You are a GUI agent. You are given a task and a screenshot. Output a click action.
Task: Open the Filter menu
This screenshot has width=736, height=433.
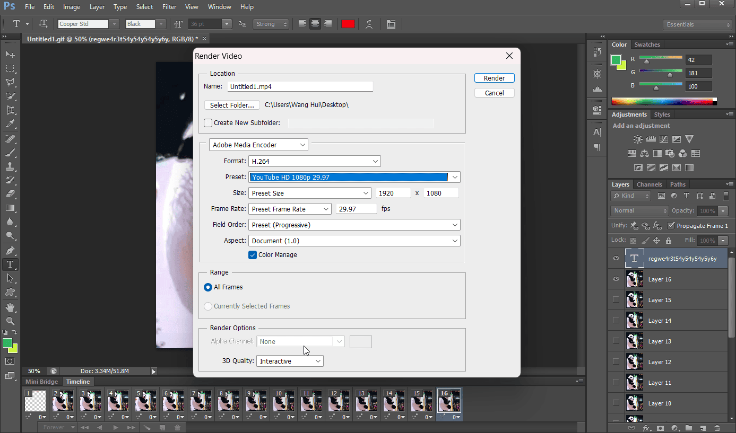tap(169, 6)
